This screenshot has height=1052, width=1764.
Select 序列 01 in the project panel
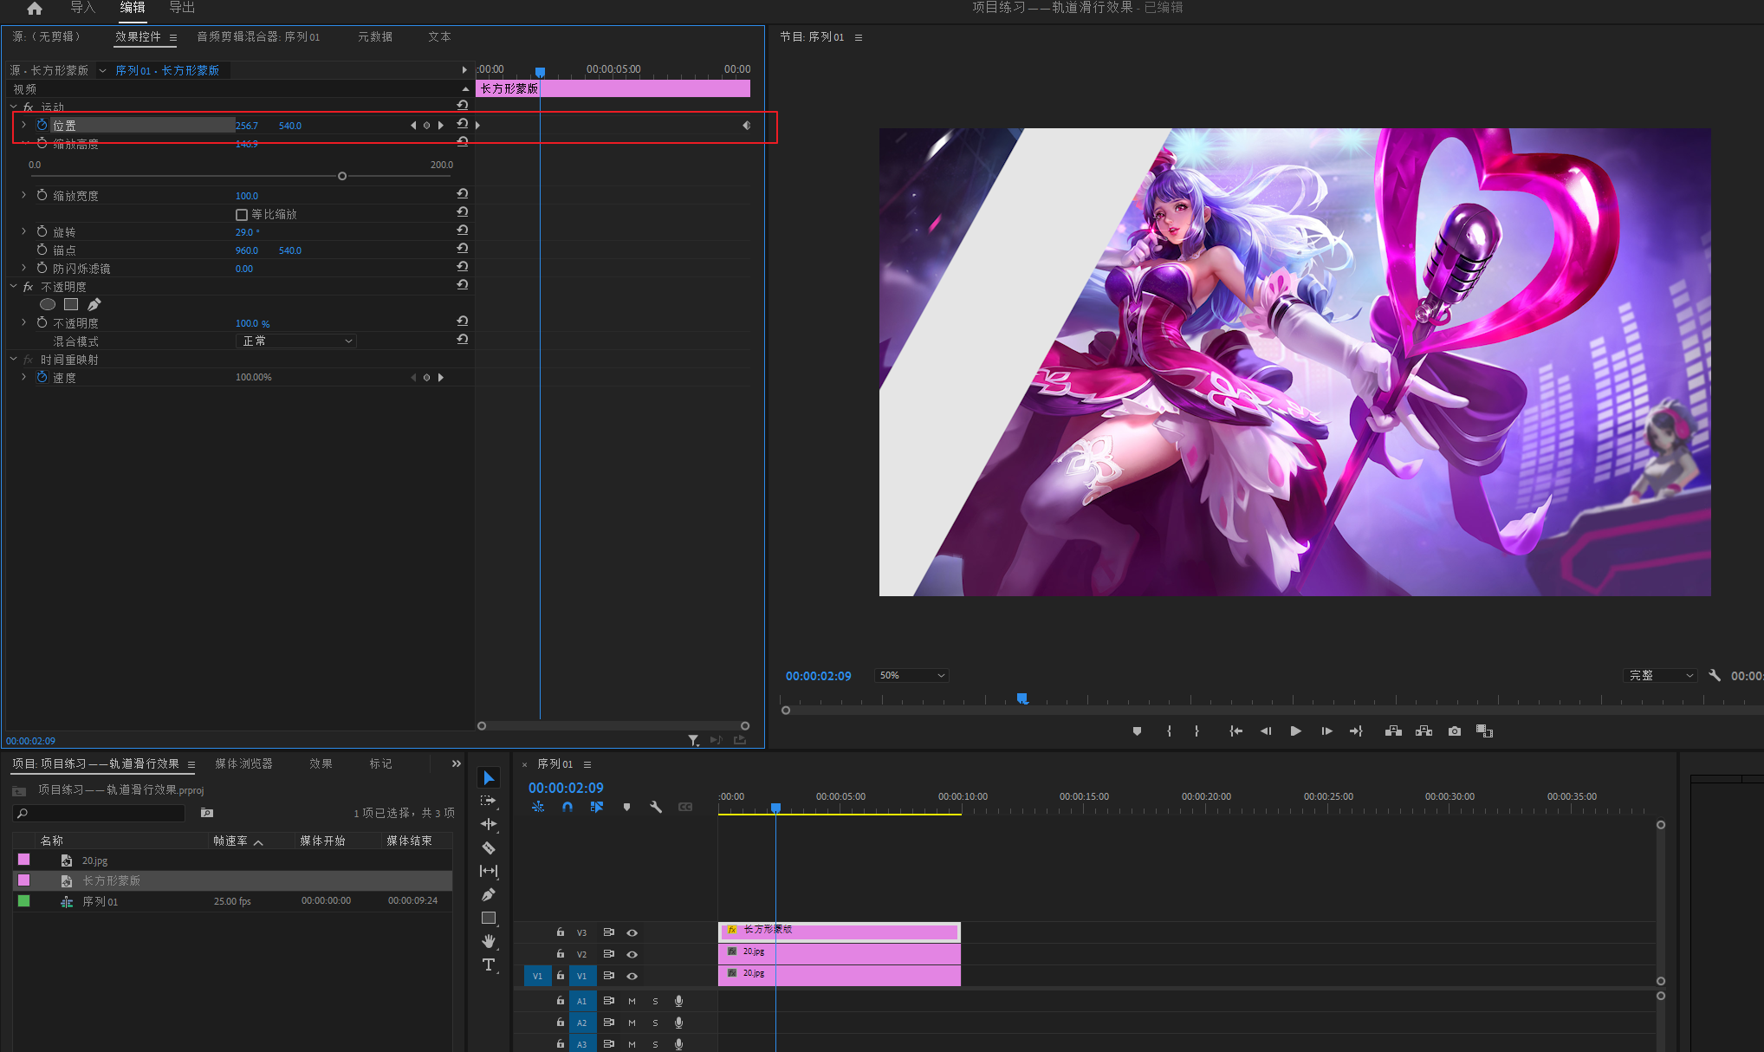[100, 901]
